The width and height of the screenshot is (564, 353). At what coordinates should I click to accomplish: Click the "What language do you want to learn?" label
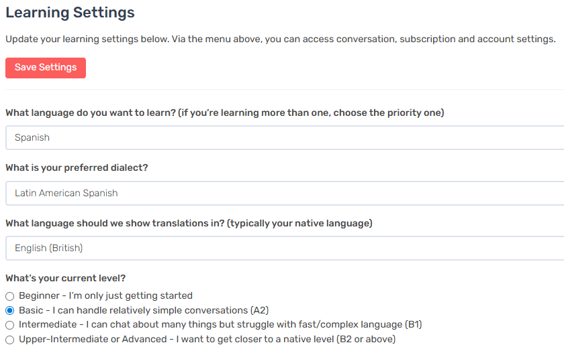[91, 113]
